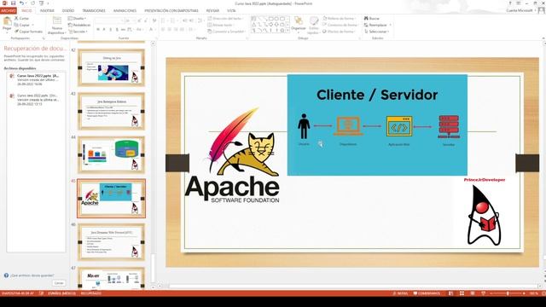The image size is (546, 307).
Task: Select first recovered file Curso Java 2022 Autoguardado
Action: pyautogui.click(x=36, y=79)
